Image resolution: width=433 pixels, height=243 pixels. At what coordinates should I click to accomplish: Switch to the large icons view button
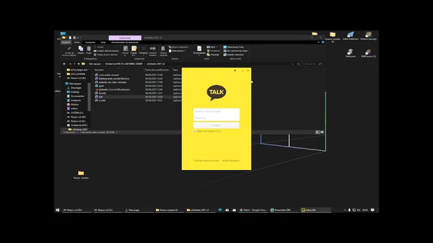point(322,132)
